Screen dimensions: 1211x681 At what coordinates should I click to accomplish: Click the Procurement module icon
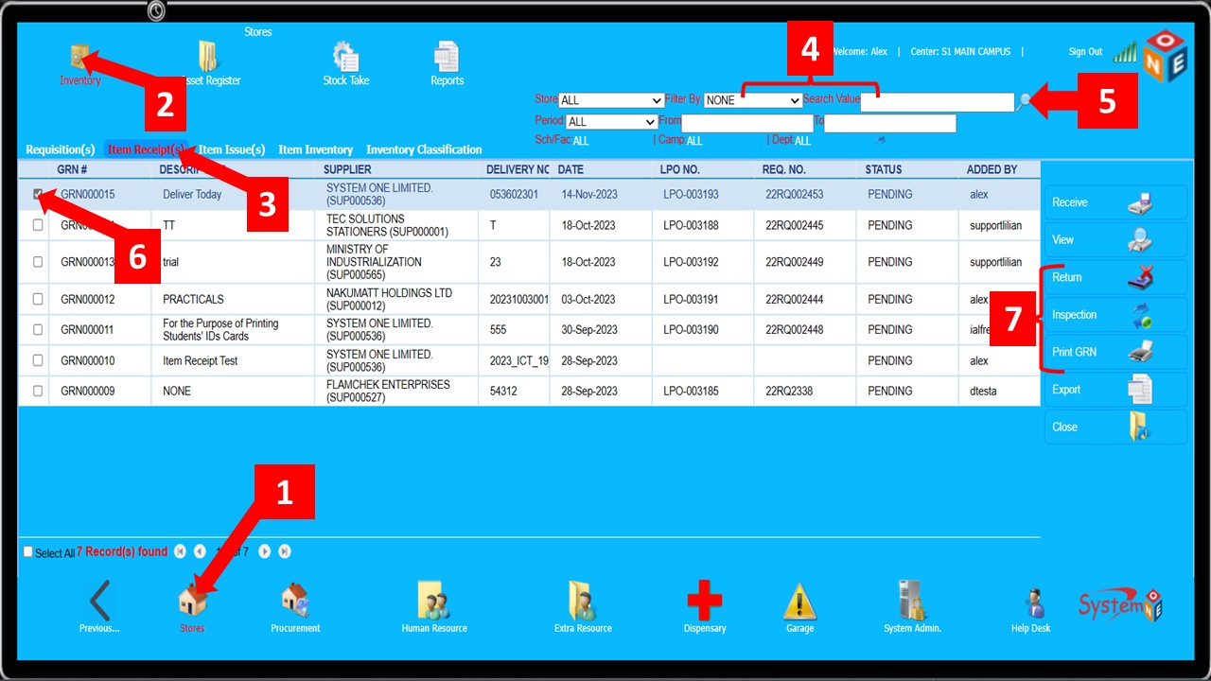tap(295, 607)
